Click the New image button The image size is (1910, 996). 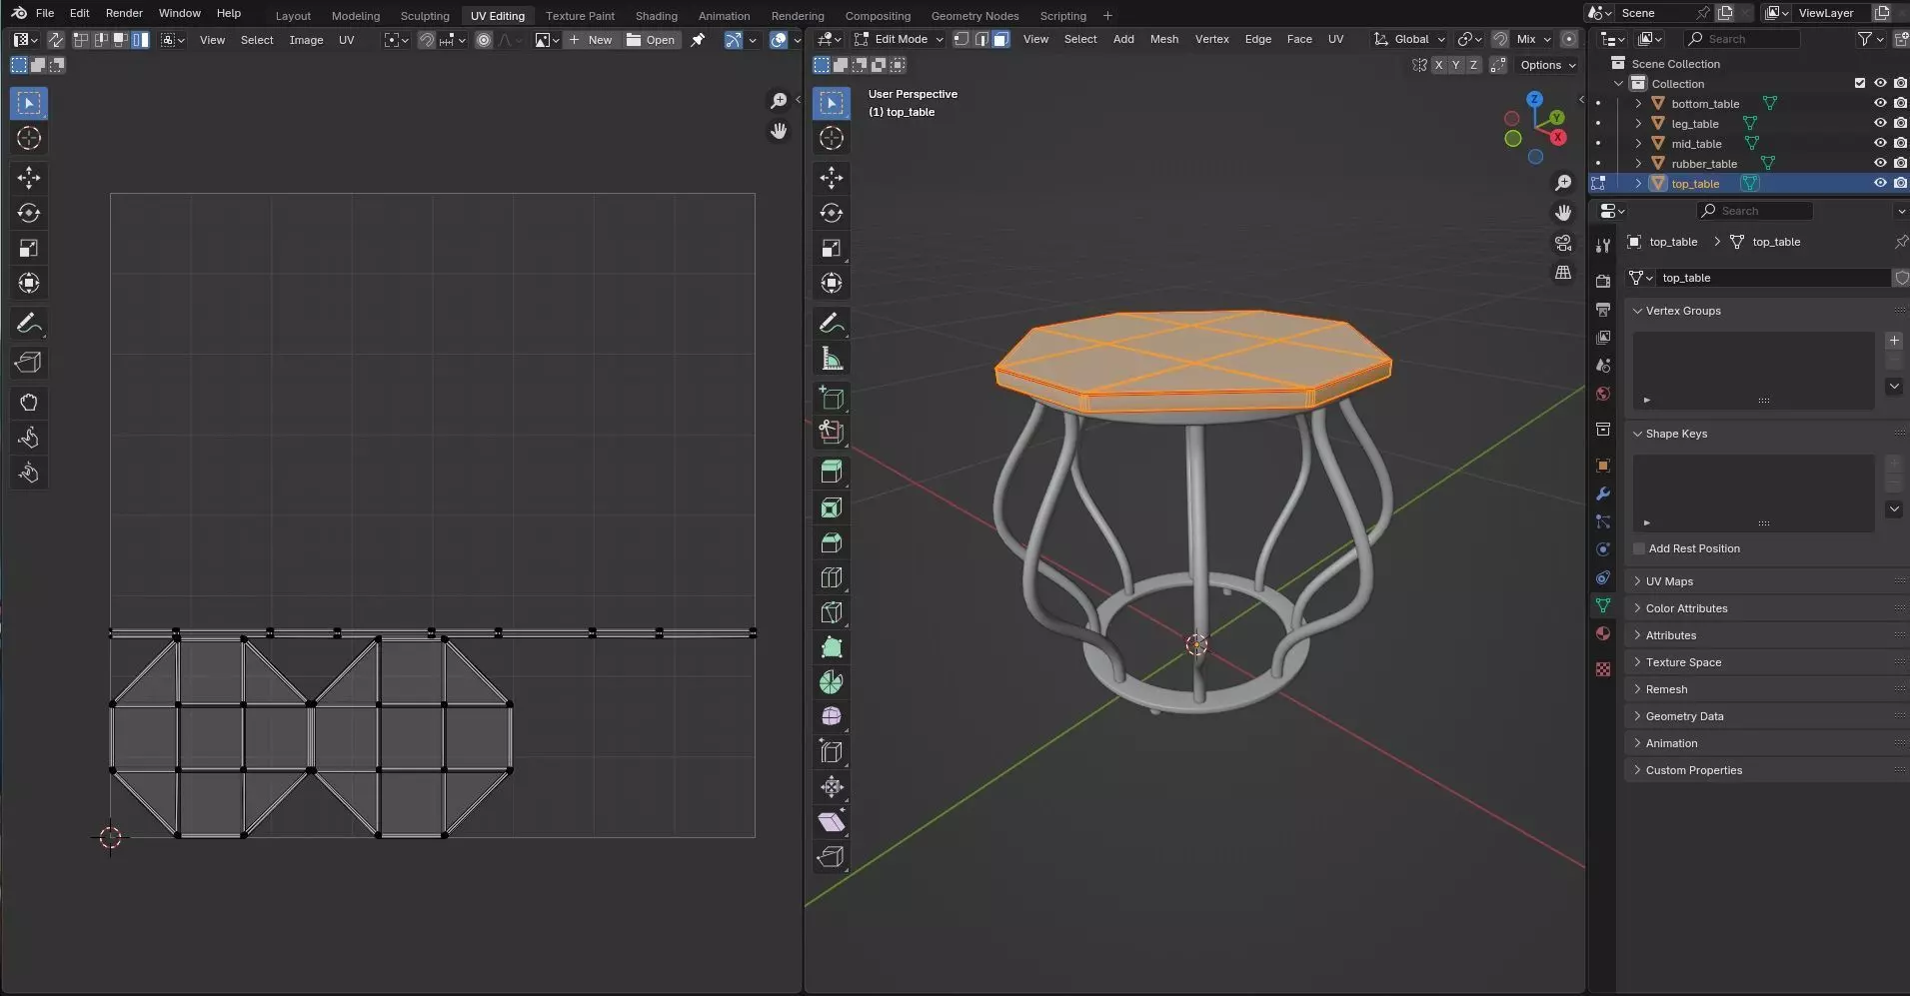point(591,40)
